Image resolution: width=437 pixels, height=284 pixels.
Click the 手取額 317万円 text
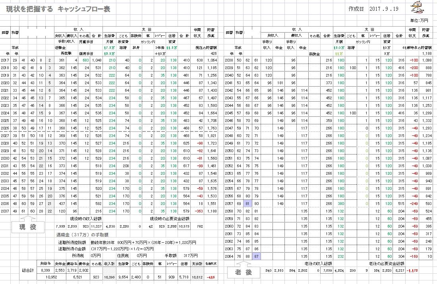click(x=181, y=255)
